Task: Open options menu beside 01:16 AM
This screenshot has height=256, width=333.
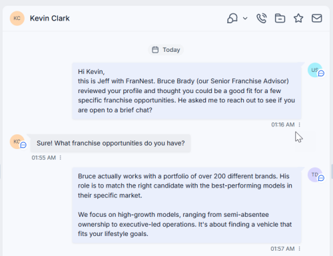Action: 300,124
